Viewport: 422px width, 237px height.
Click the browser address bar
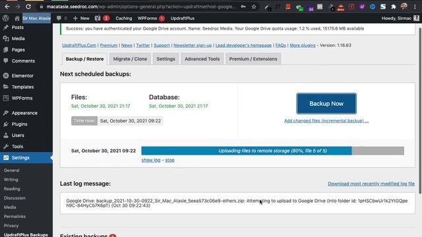coord(141,7)
